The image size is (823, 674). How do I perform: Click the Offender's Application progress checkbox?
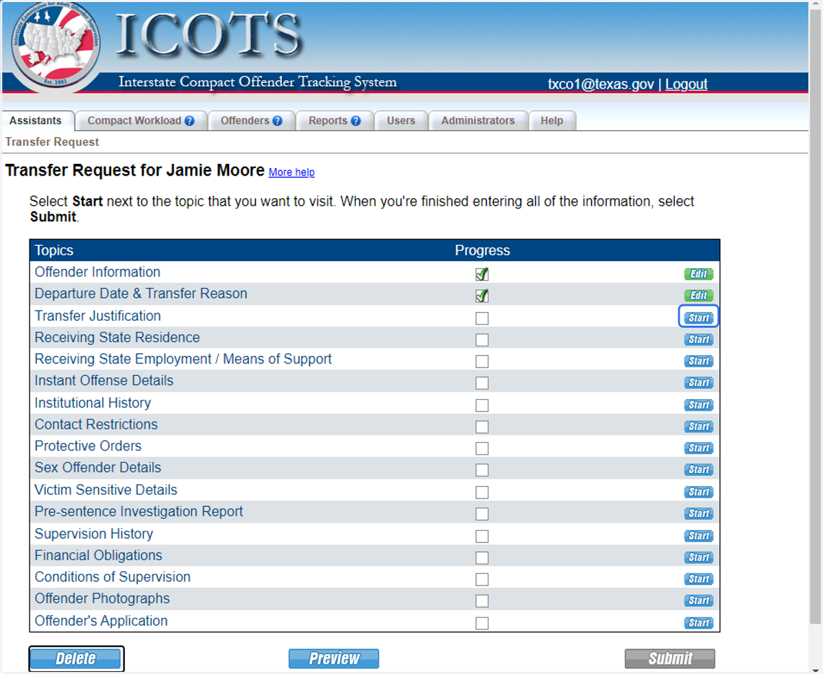point(482,623)
